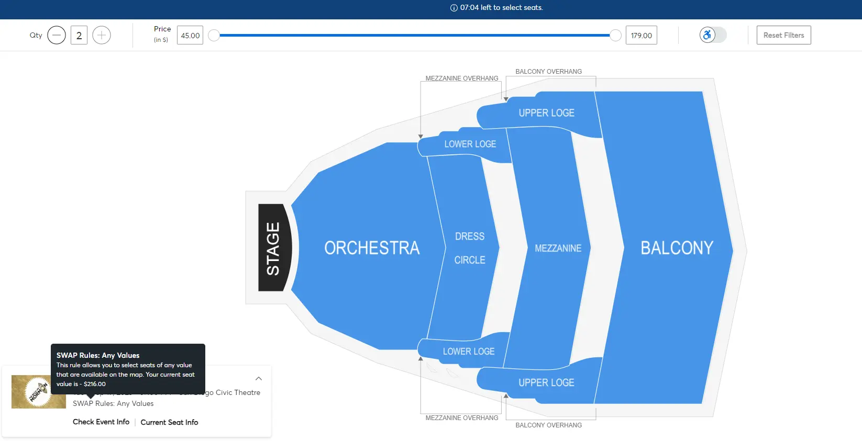The width and height of the screenshot is (862, 441).
Task: Select the bottom Lower Loge section
Action: tap(468, 351)
